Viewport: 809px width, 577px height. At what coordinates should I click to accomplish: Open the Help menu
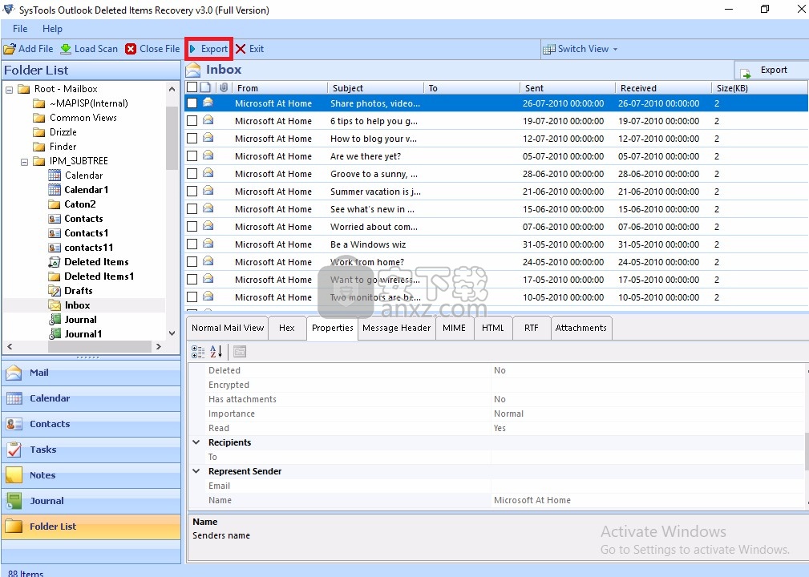click(52, 29)
